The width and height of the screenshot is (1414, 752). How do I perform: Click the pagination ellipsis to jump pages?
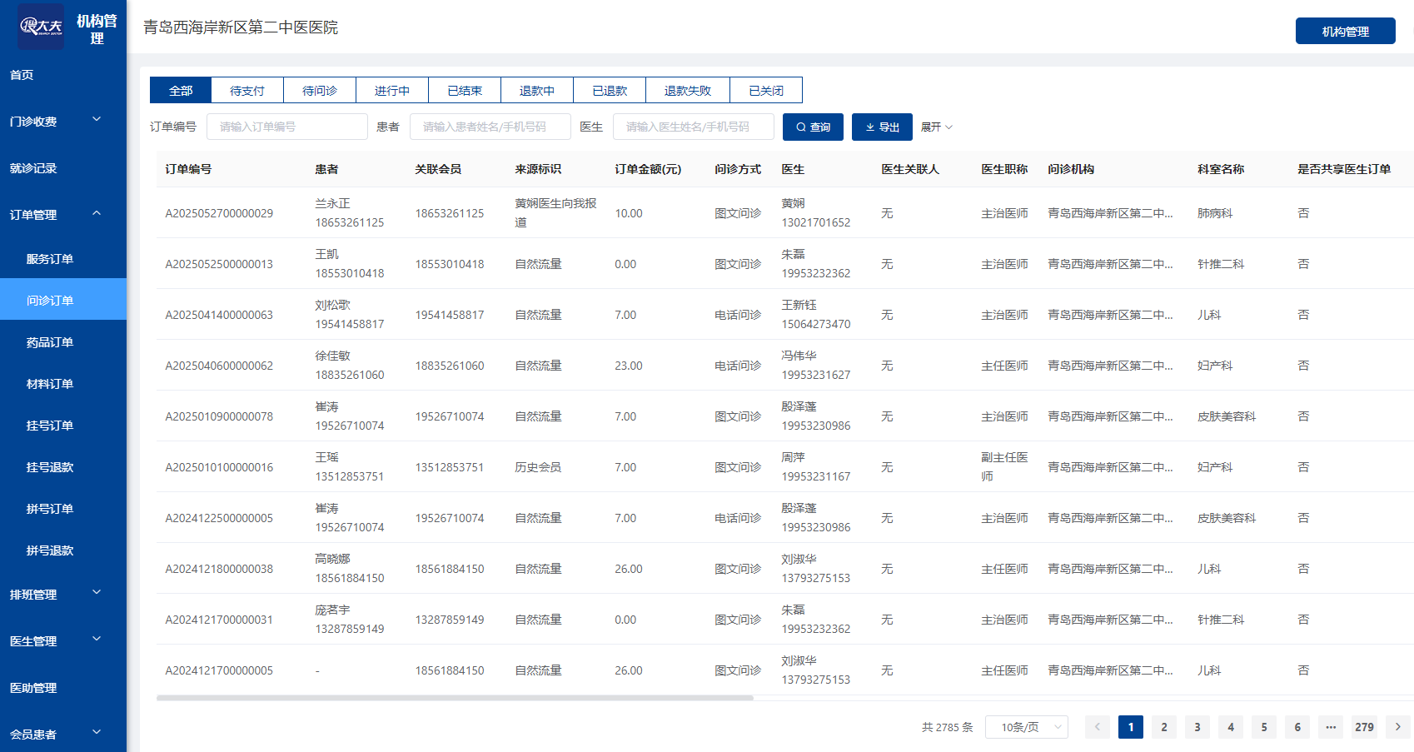click(x=1331, y=727)
